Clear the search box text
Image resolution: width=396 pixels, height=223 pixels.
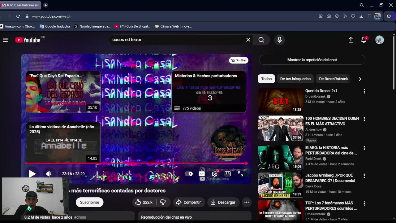pyautogui.click(x=248, y=40)
